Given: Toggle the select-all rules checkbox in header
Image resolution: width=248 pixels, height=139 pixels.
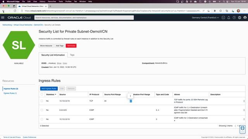Looking at the screenshot, I should point(42,94).
